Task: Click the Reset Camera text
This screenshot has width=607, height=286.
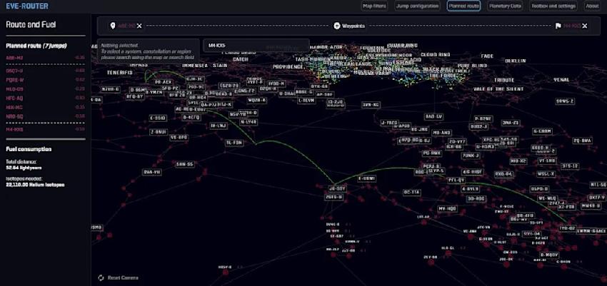Action: click(x=123, y=277)
